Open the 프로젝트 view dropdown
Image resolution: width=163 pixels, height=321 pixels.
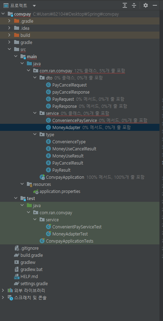point(34,6)
